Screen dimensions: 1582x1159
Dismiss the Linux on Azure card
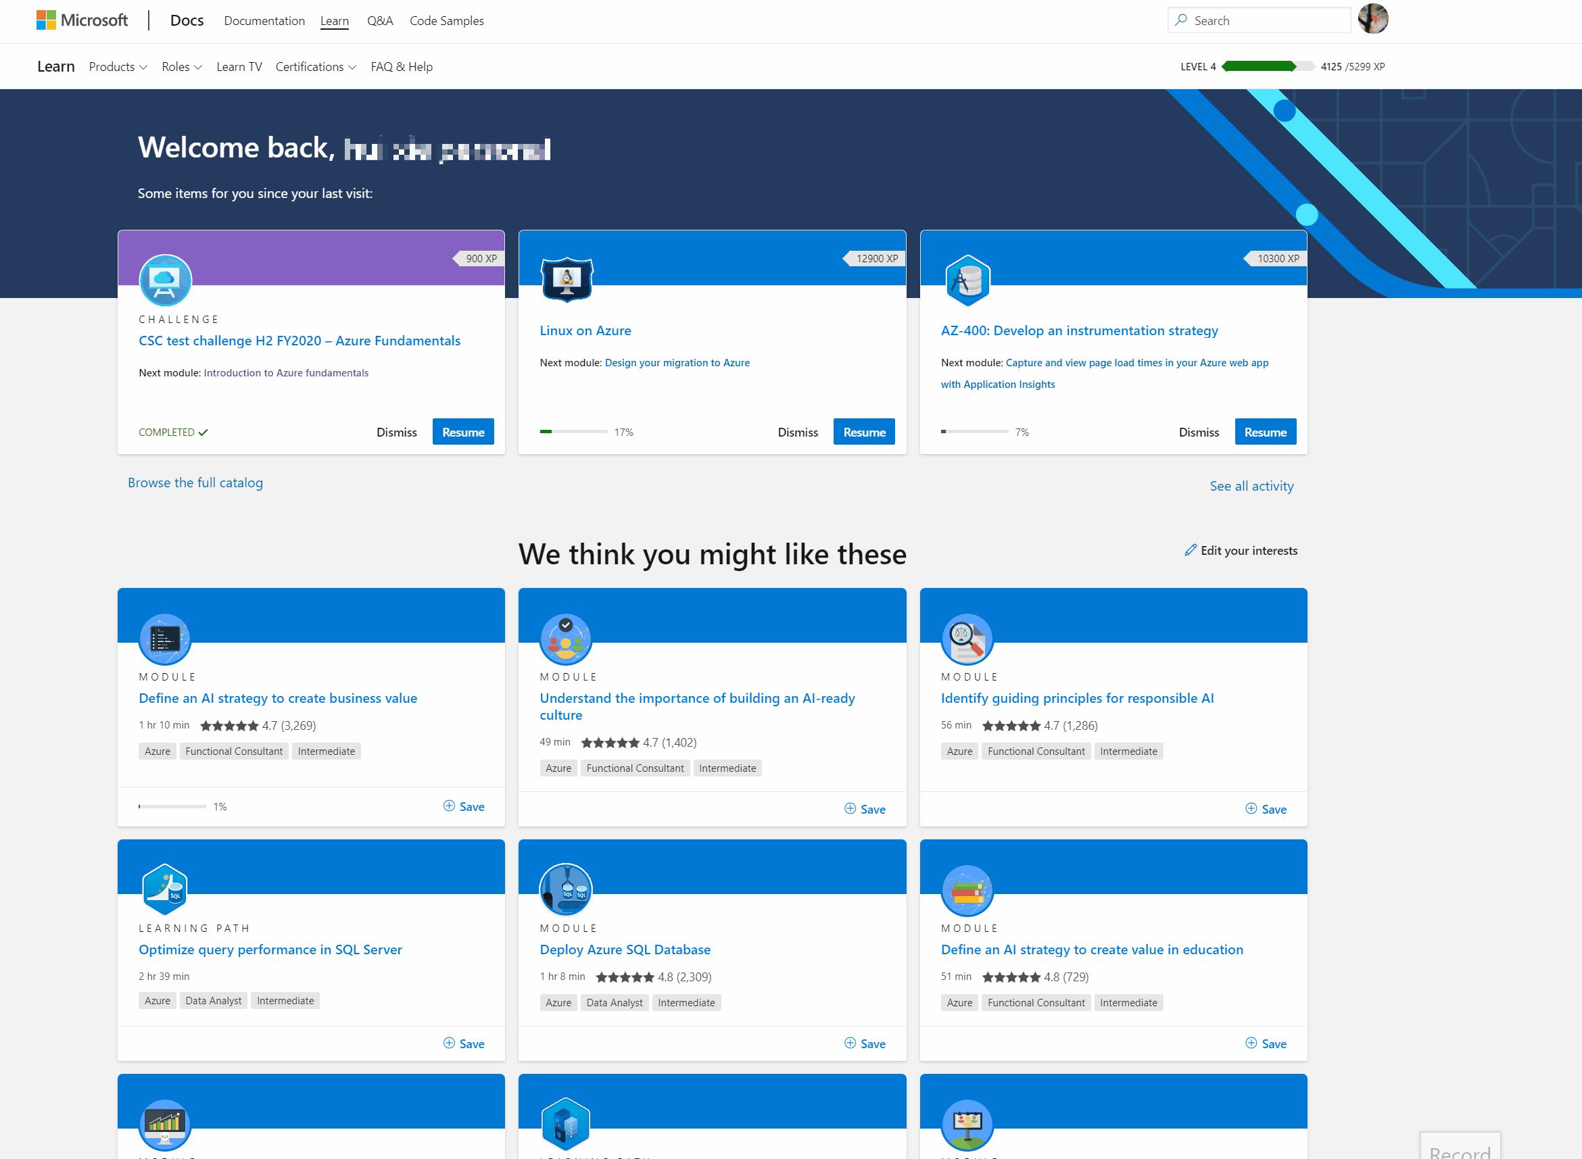(798, 432)
